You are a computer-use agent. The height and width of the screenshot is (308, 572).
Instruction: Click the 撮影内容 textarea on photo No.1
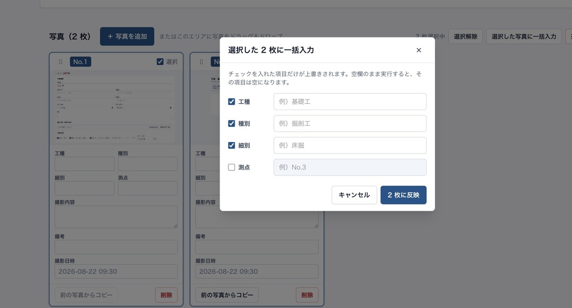tap(116, 217)
